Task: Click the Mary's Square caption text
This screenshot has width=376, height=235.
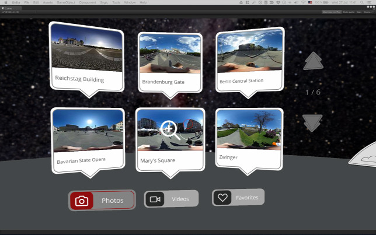Action: coord(158,160)
